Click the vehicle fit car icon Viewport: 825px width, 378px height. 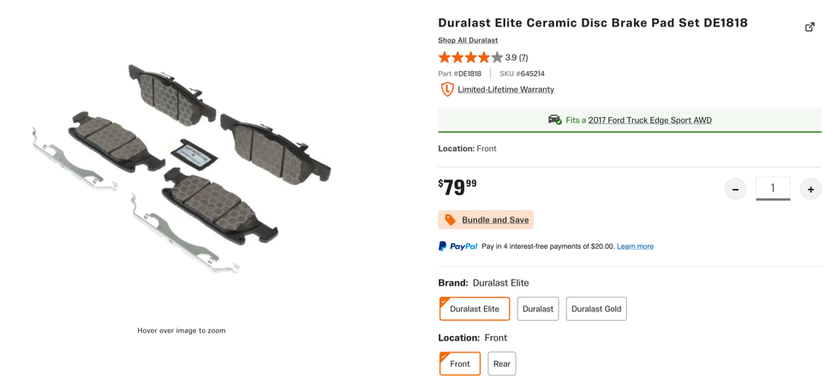coord(555,120)
